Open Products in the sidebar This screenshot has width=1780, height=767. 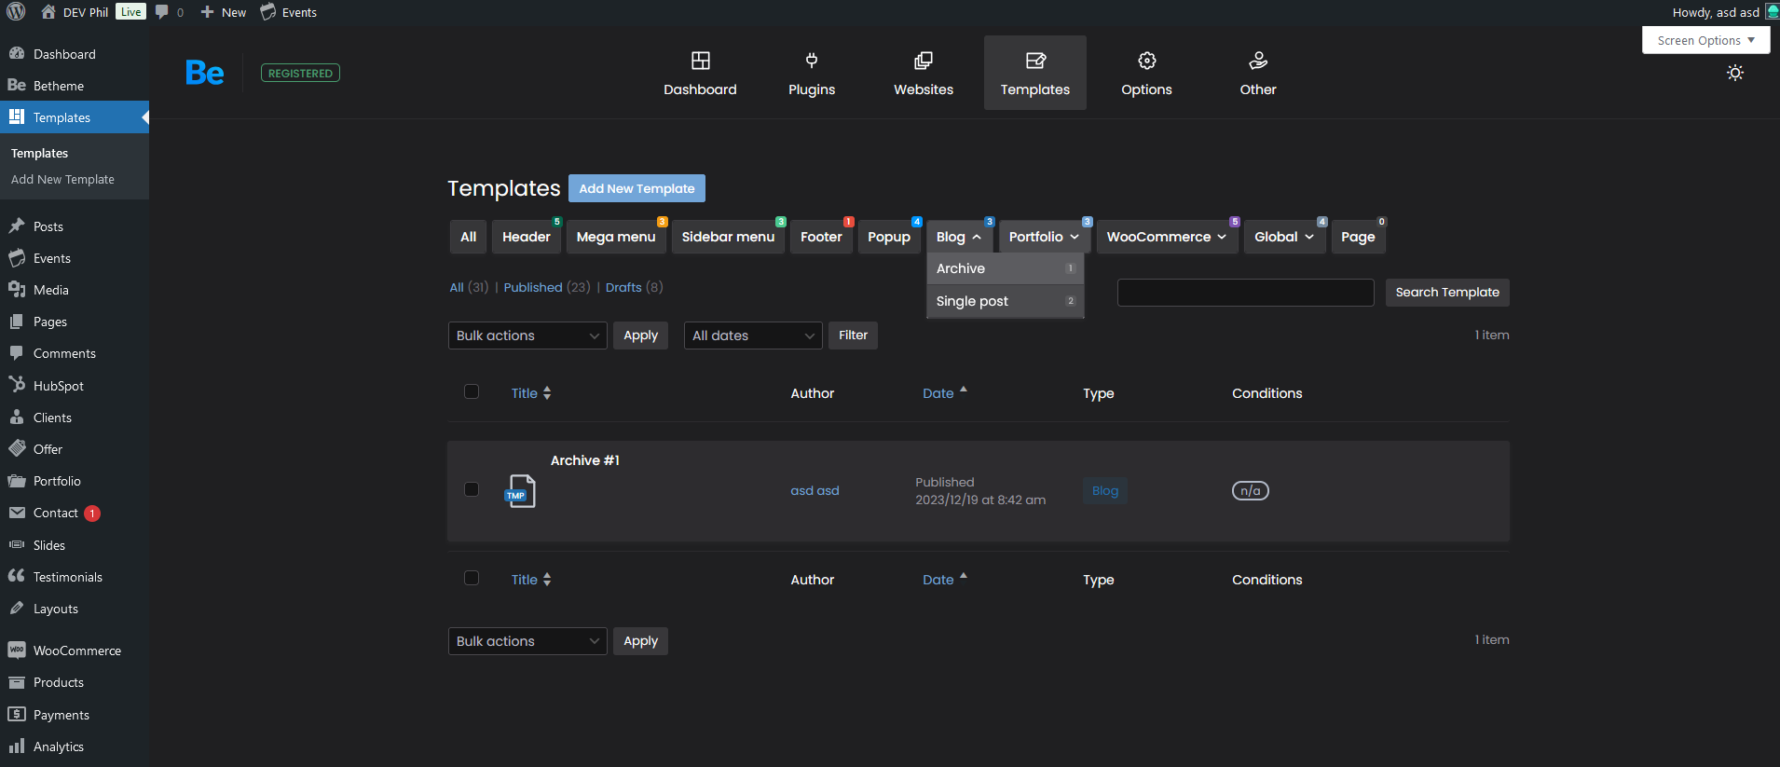point(75,682)
